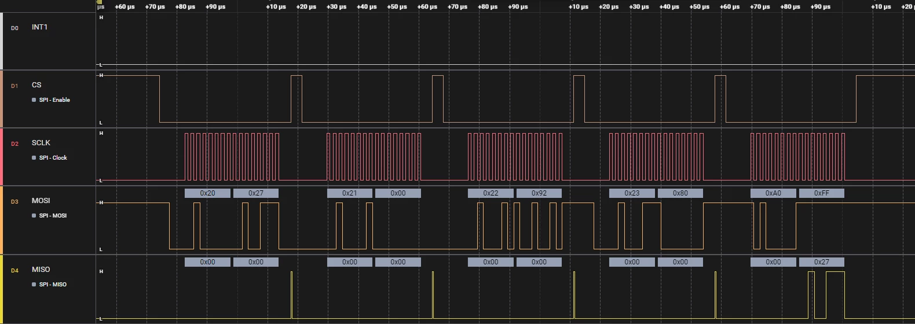
Task: Click the D2 channel index
Action: tap(14, 143)
